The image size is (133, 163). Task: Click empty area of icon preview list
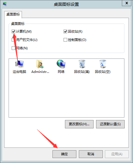tap(66, 96)
